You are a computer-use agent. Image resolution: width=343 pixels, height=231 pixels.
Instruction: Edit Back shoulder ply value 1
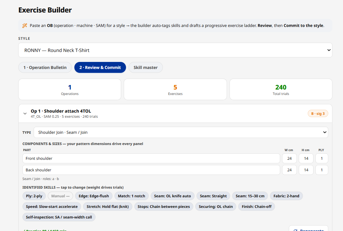tap(322, 170)
